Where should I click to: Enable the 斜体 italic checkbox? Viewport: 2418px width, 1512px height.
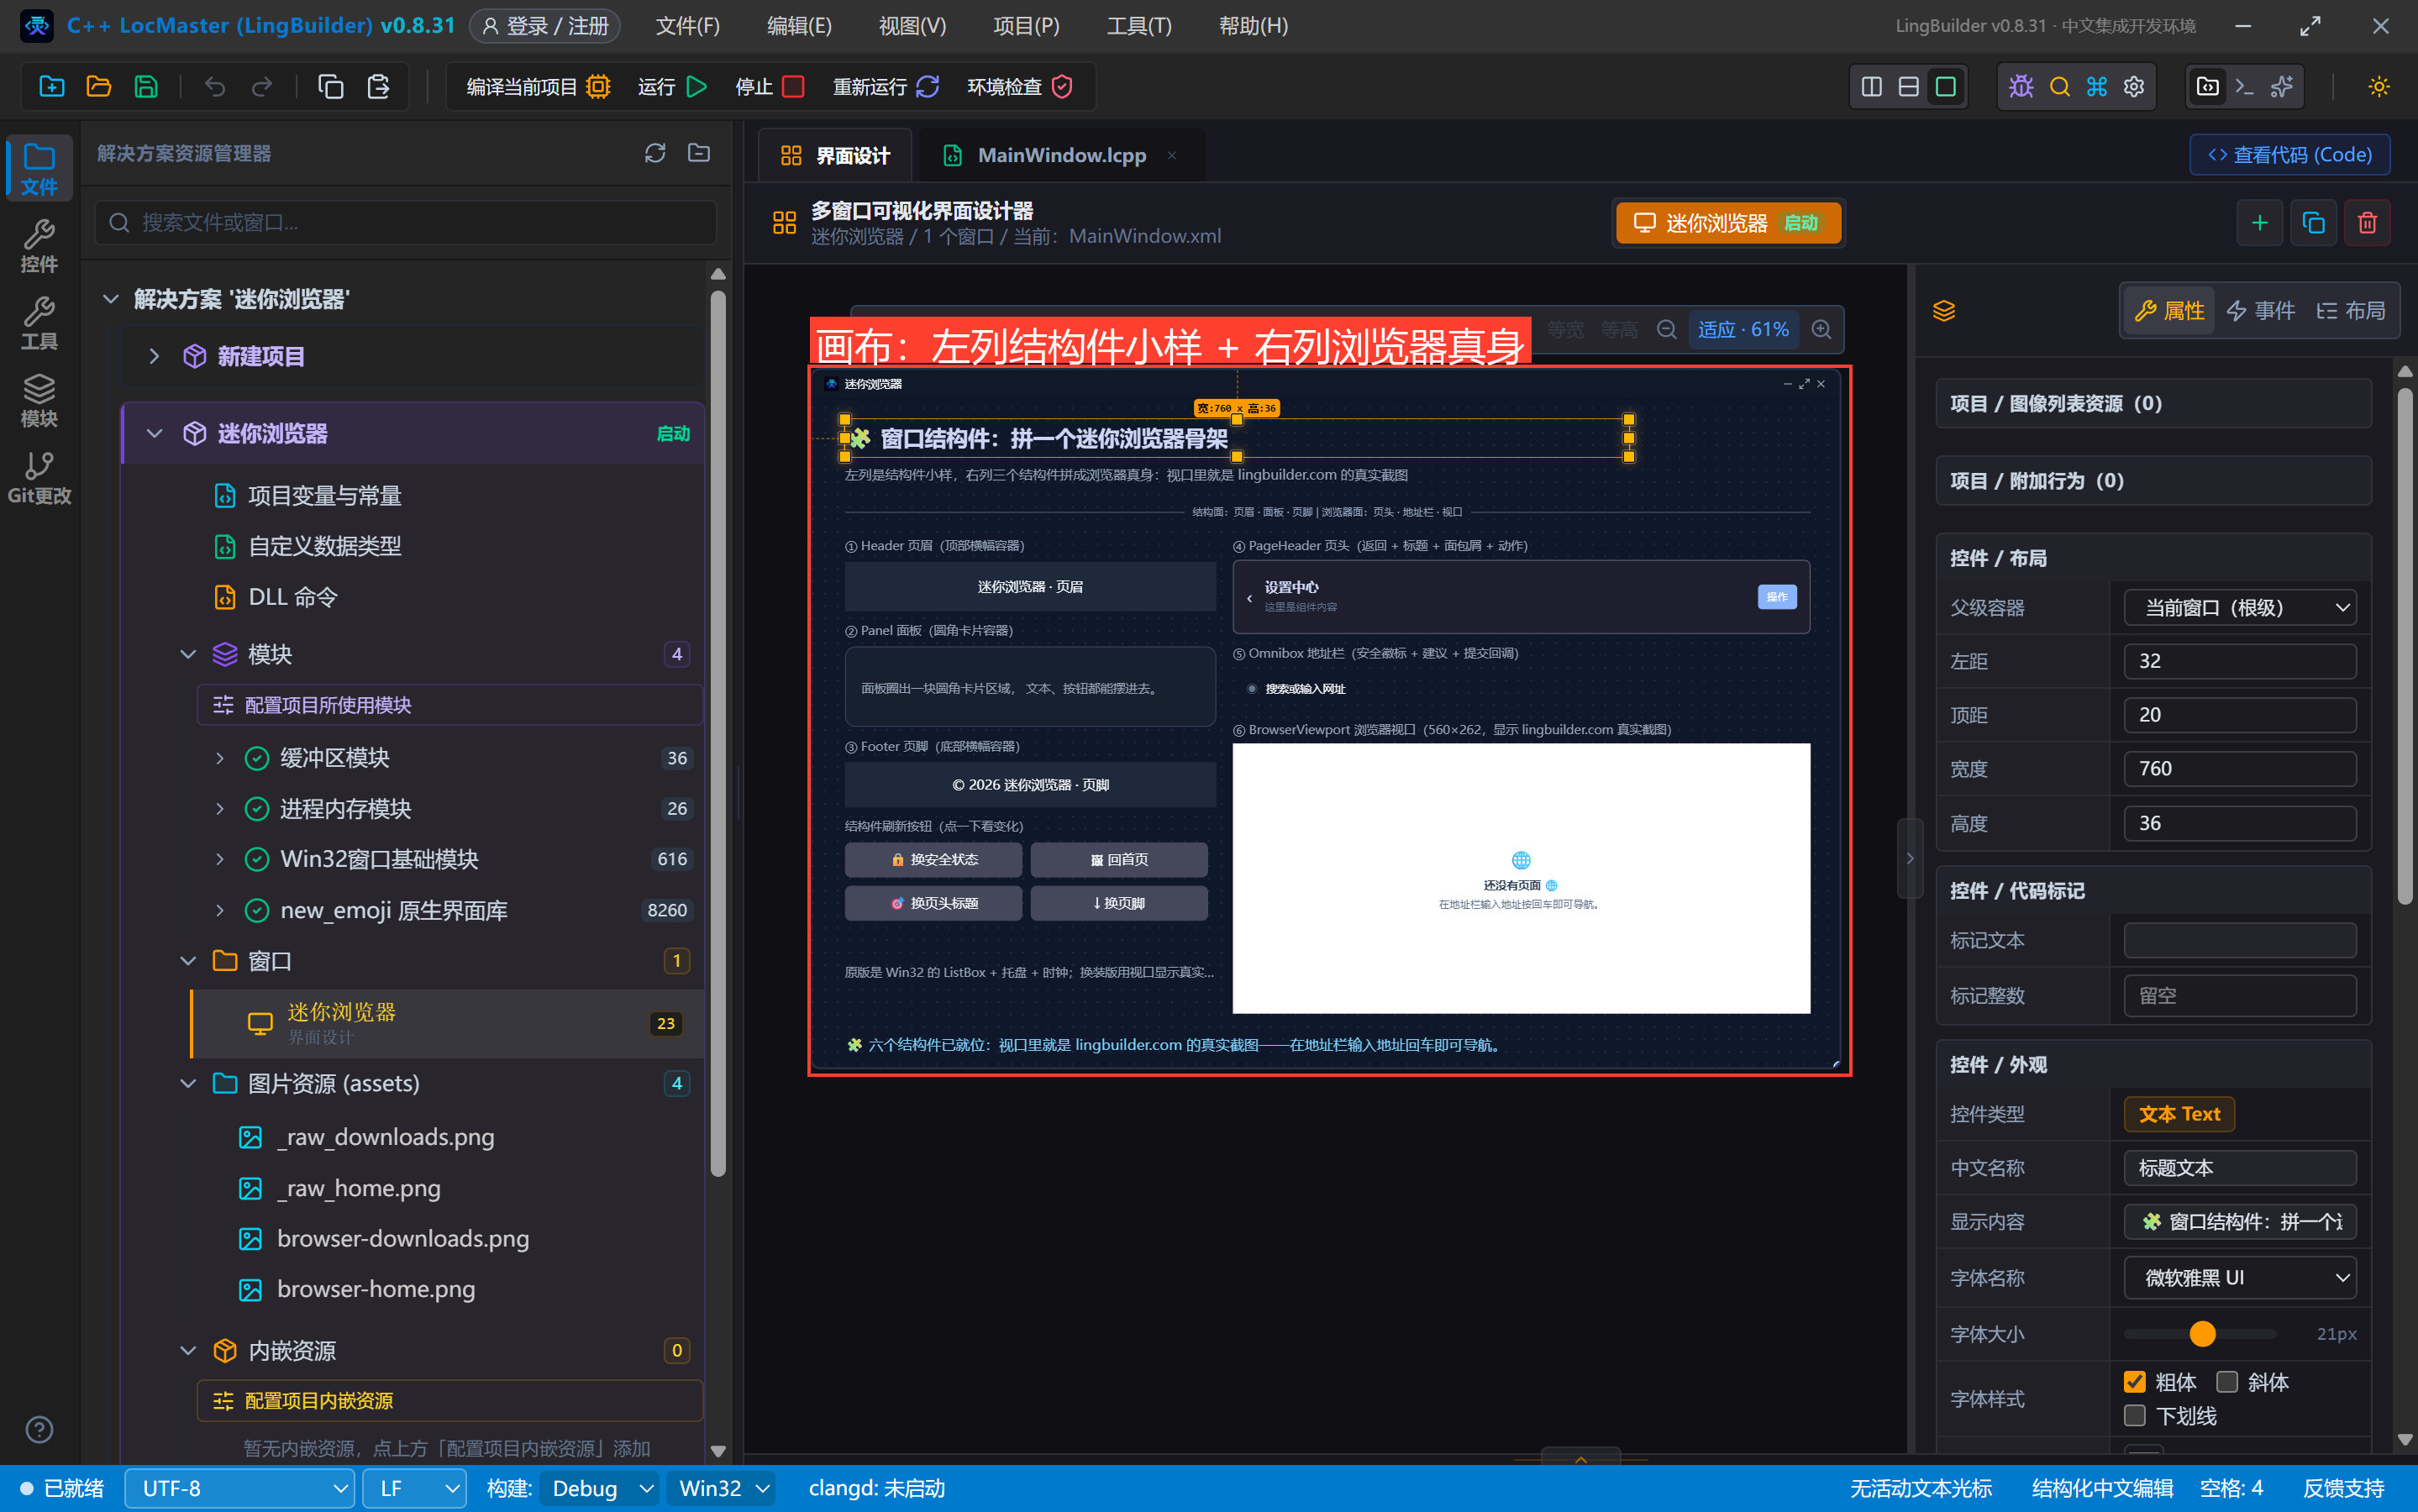(x=2227, y=1382)
